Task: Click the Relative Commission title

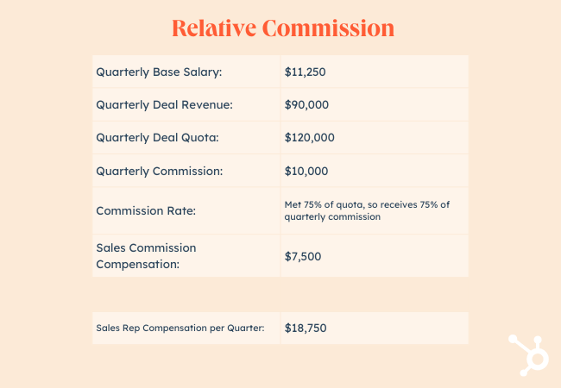Action: tap(283, 28)
